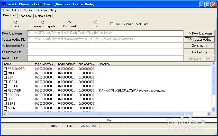Check the UBOOT partition box
This screenshot has height=136, width=218.
coord(5,82)
